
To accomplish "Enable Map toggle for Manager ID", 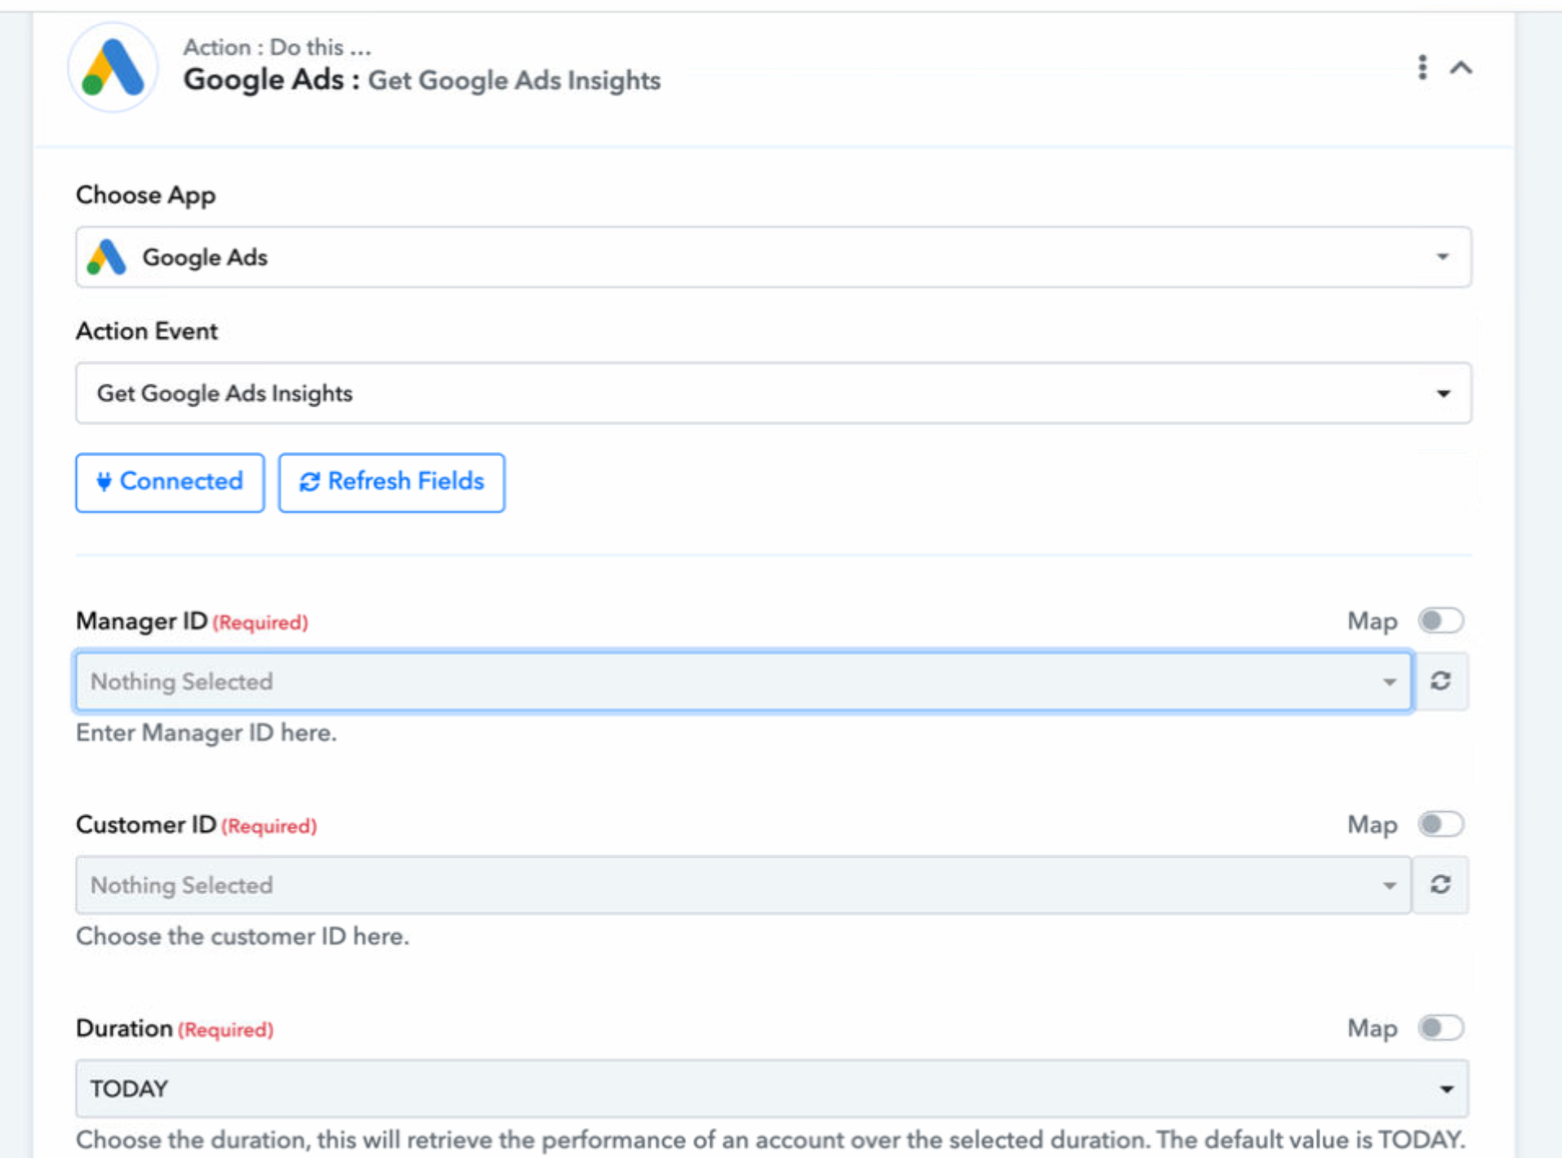I will [x=1440, y=621].
